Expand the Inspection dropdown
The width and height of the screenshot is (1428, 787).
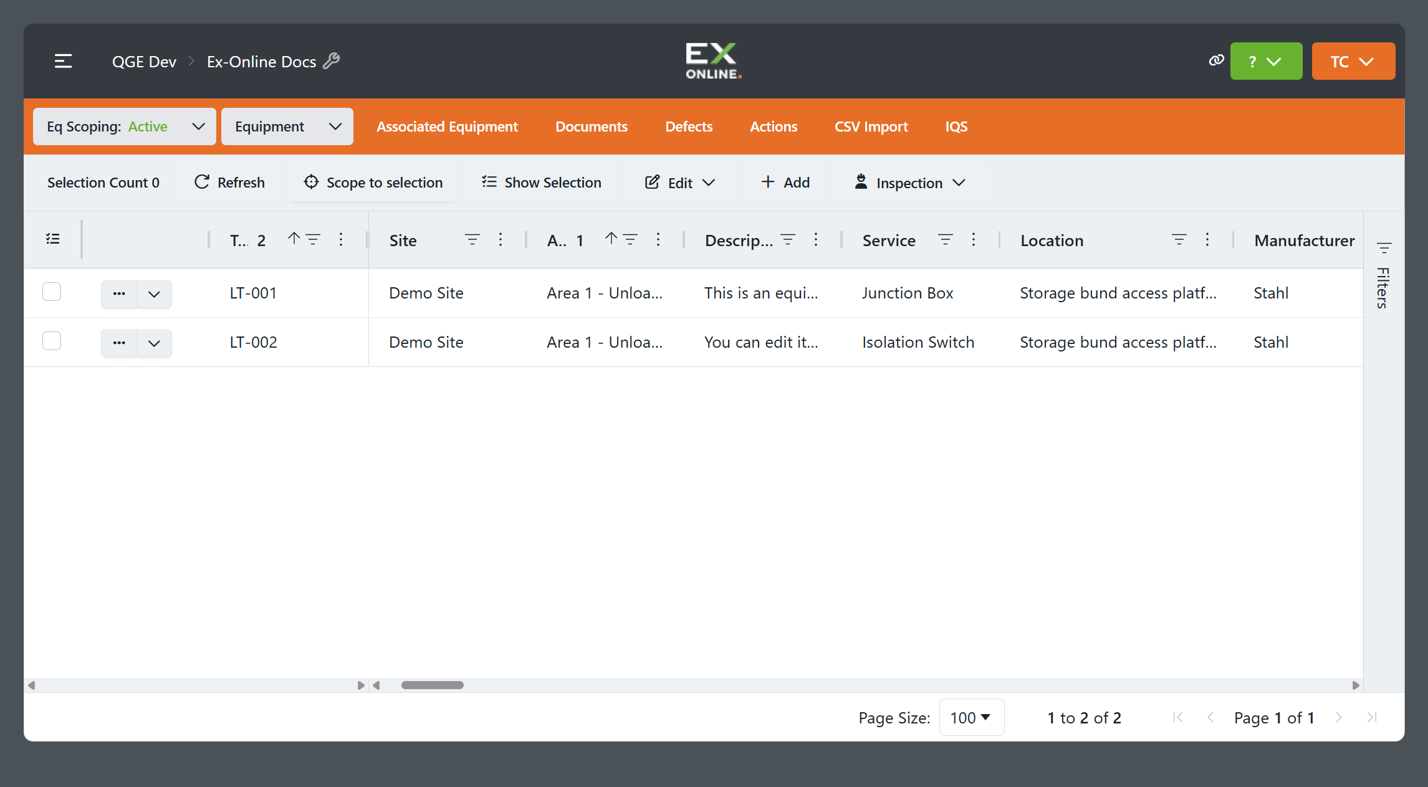tap(909, 183)
